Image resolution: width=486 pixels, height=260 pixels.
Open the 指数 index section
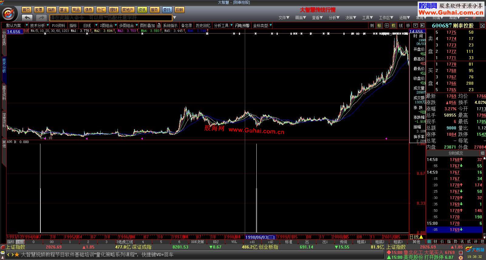(x=51, y=10)
